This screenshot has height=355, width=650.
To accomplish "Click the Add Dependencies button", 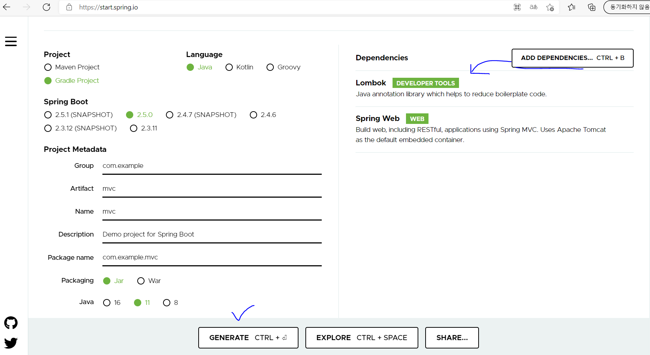I will pyautogui.click(x=573, y=58).
